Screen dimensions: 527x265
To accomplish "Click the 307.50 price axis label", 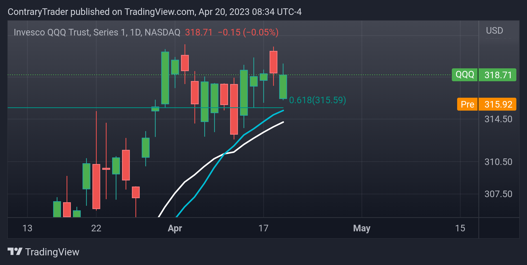I will [498, 194].
